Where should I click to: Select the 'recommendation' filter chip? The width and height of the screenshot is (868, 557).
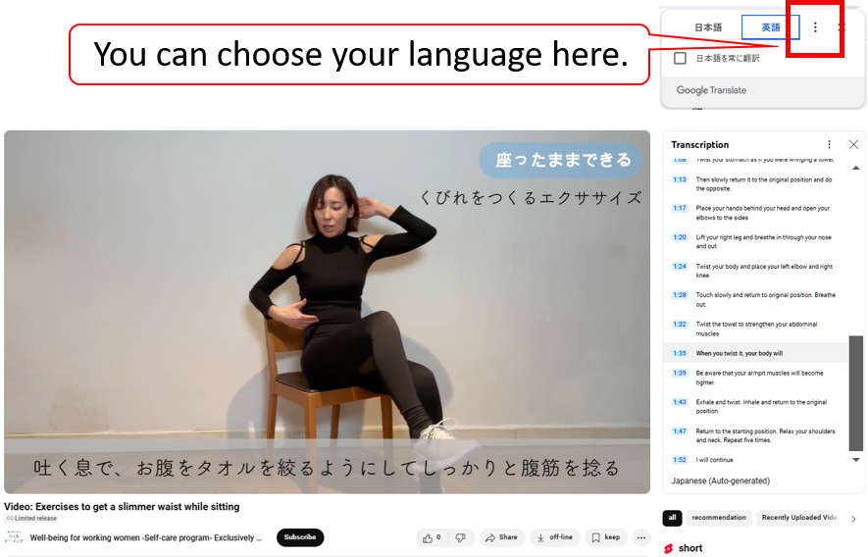pyautogui.click(x=719, y=518)
